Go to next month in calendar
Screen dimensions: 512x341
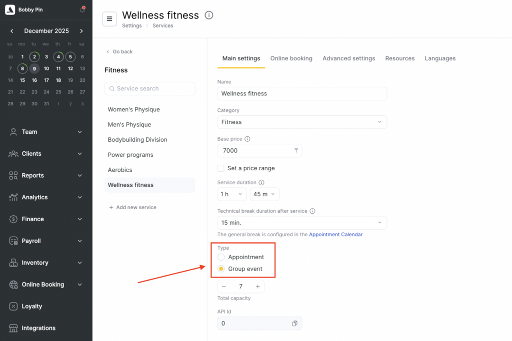[x=81, y=31]
